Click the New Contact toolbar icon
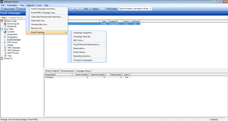This screenshot has width=228, height=121. coord(2,9)
